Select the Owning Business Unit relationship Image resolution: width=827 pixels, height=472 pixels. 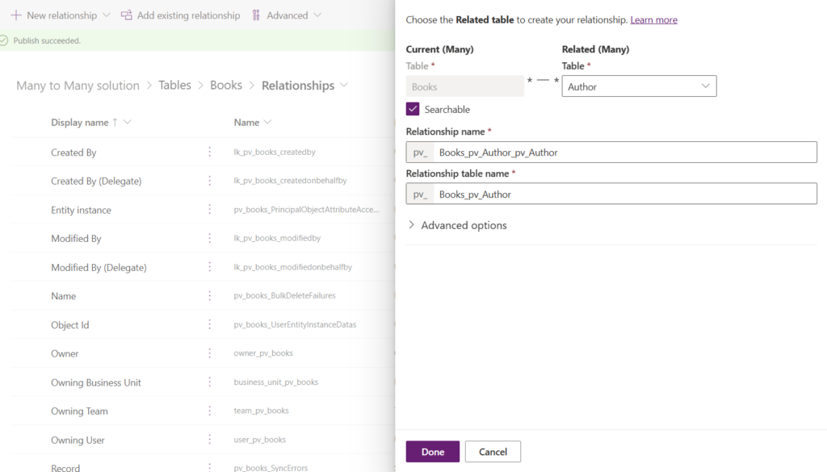(95, 382)
